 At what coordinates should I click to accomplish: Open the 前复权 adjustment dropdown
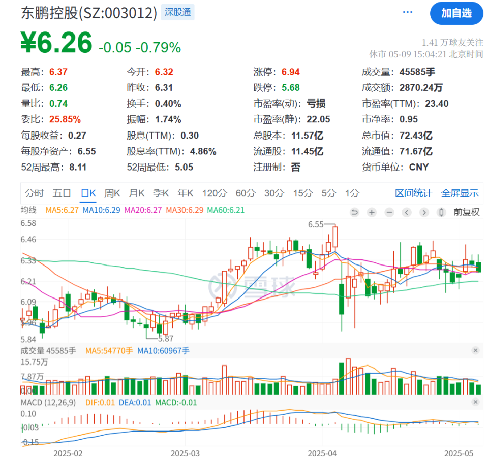[x=467, y=212]
